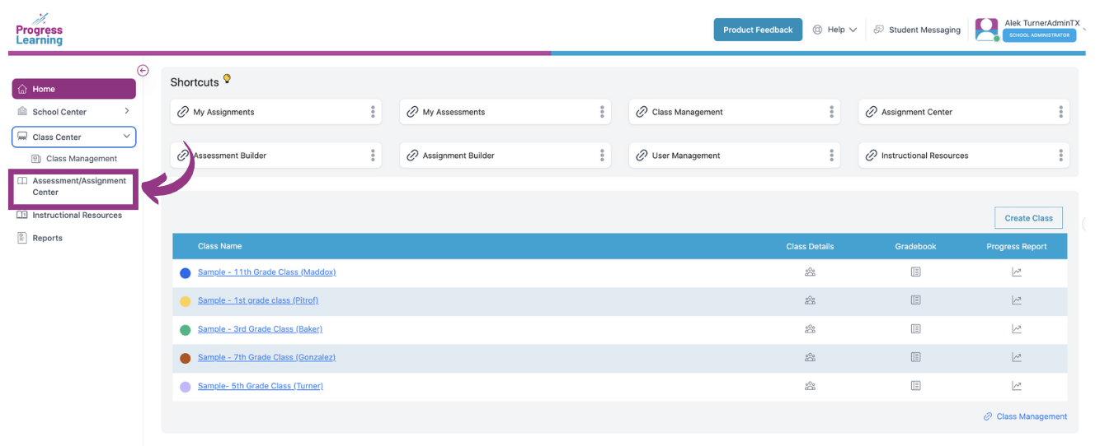Open options menu for Instructional Resources shortcut
This screenshot has width=1100, height=446.
click(x=1060, y=155)
